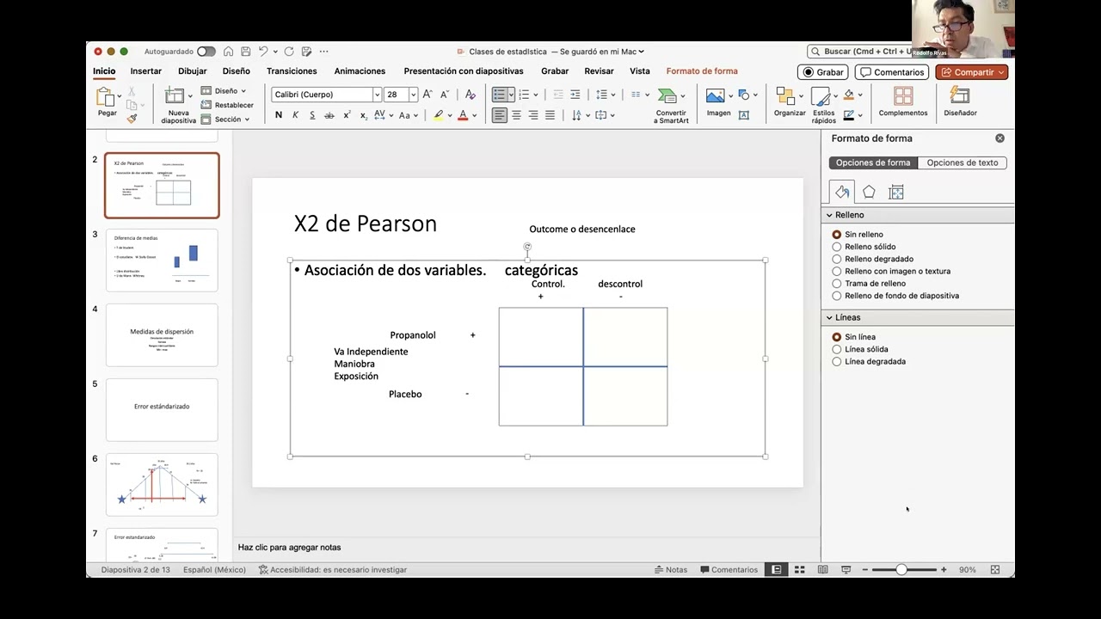Open the Diseño layout dropdown

pos(224,90)
